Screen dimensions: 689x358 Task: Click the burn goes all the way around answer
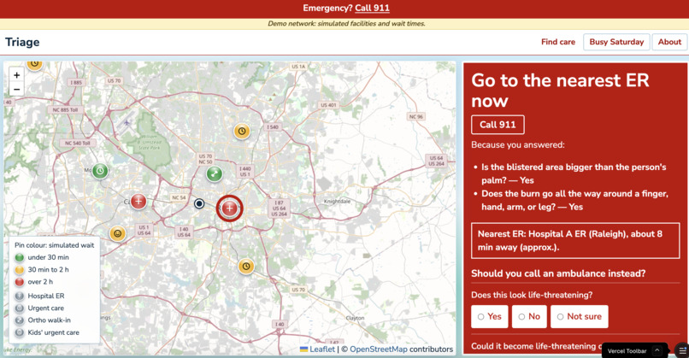pyautogui.click(x=574, y=200)
